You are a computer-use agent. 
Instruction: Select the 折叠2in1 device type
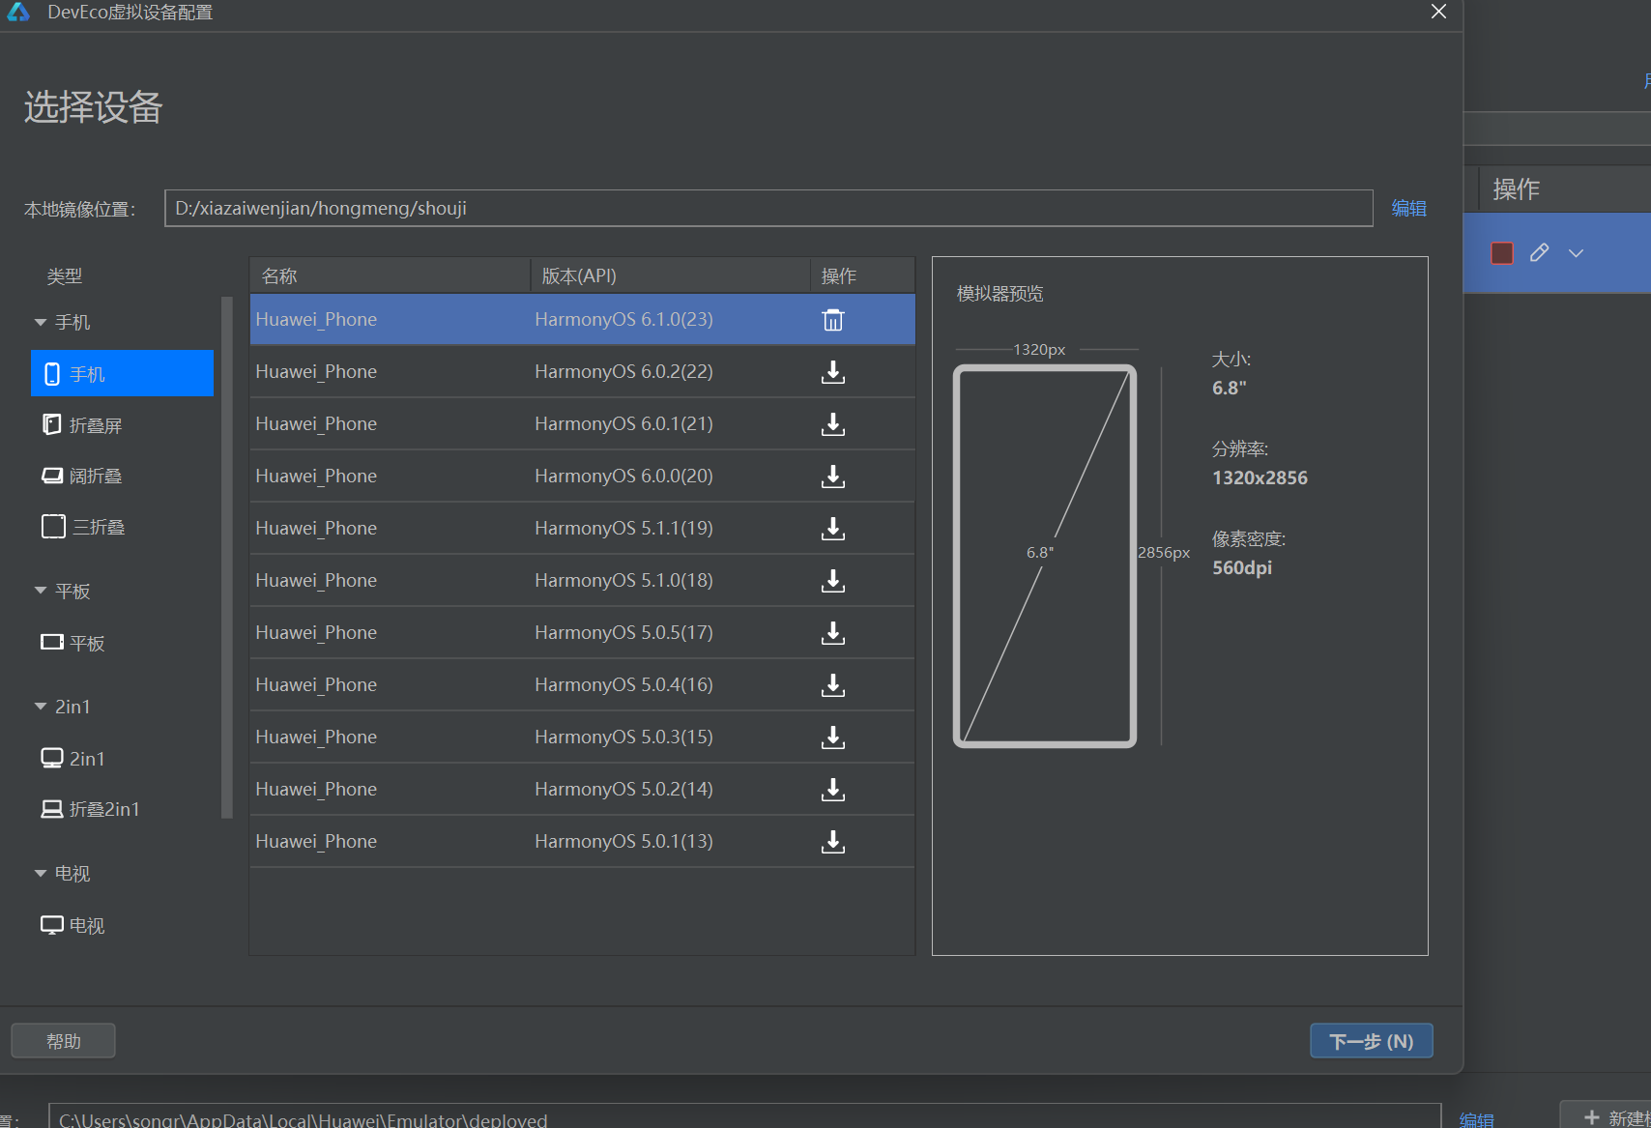[91, 809]
